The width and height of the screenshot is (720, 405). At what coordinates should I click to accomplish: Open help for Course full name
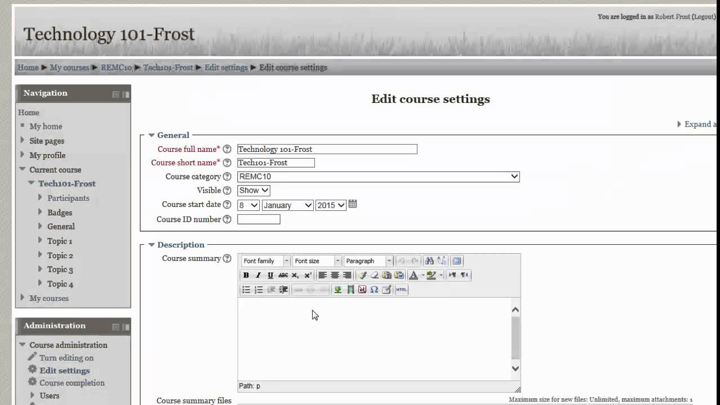click(x=227, y=149)
